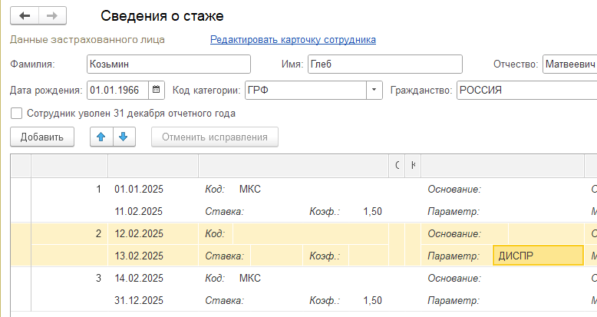Screen dimensions: 597x317
Task: Click the 'Фамилия' field with Козьмин
Action: 169,64
